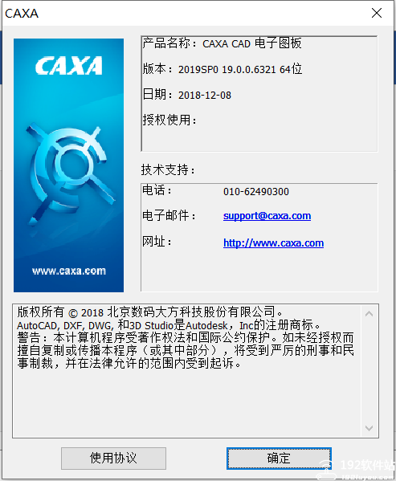Click the copyright text scrollbar up arrow
This screenshot has width=396, height=481.
pos(369,314)
